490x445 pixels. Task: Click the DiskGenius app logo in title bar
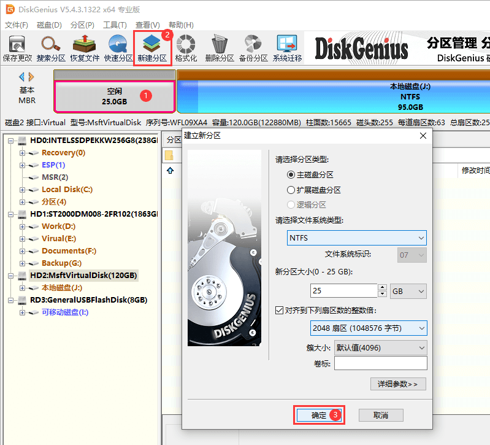tap(10, 9)
